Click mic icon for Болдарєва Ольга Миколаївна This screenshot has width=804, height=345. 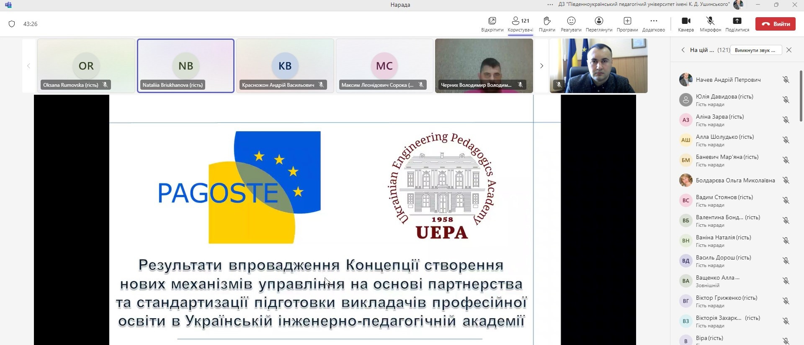[x=786, y=180]
